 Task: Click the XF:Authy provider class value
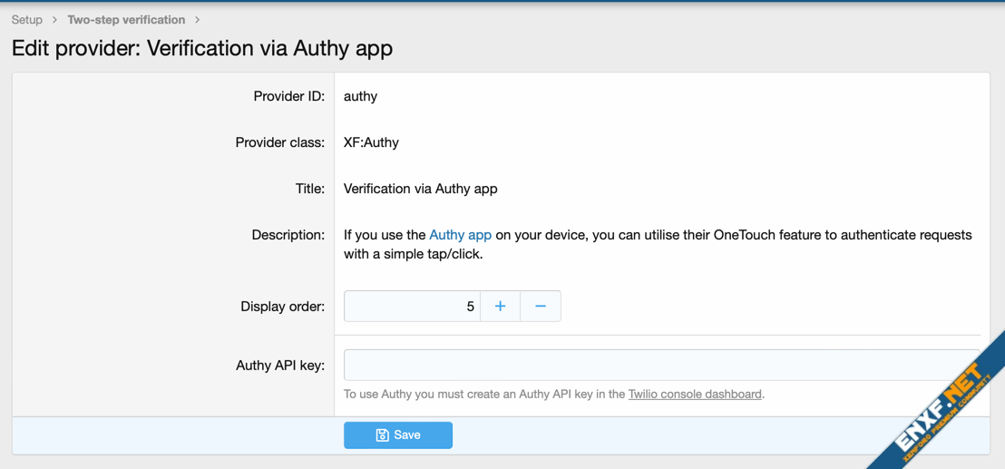coord(371,142)
